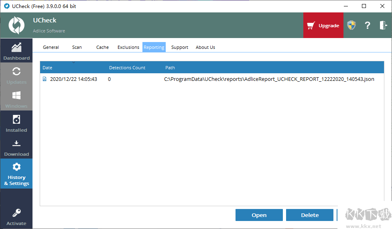Select History & Settings gear icon
This screenshot has height=229, width=392.
click(16, 167)
